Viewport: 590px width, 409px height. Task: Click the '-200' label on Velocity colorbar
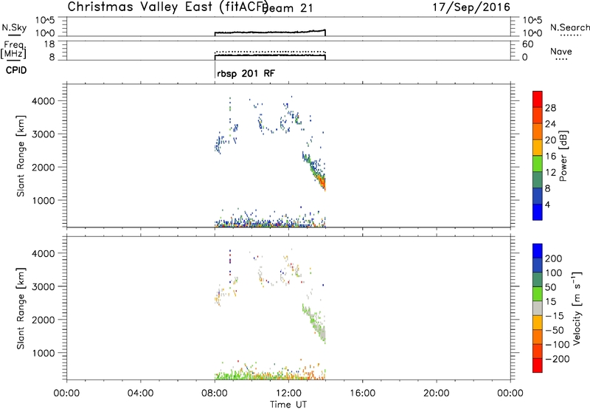click(x=558, y=359)
